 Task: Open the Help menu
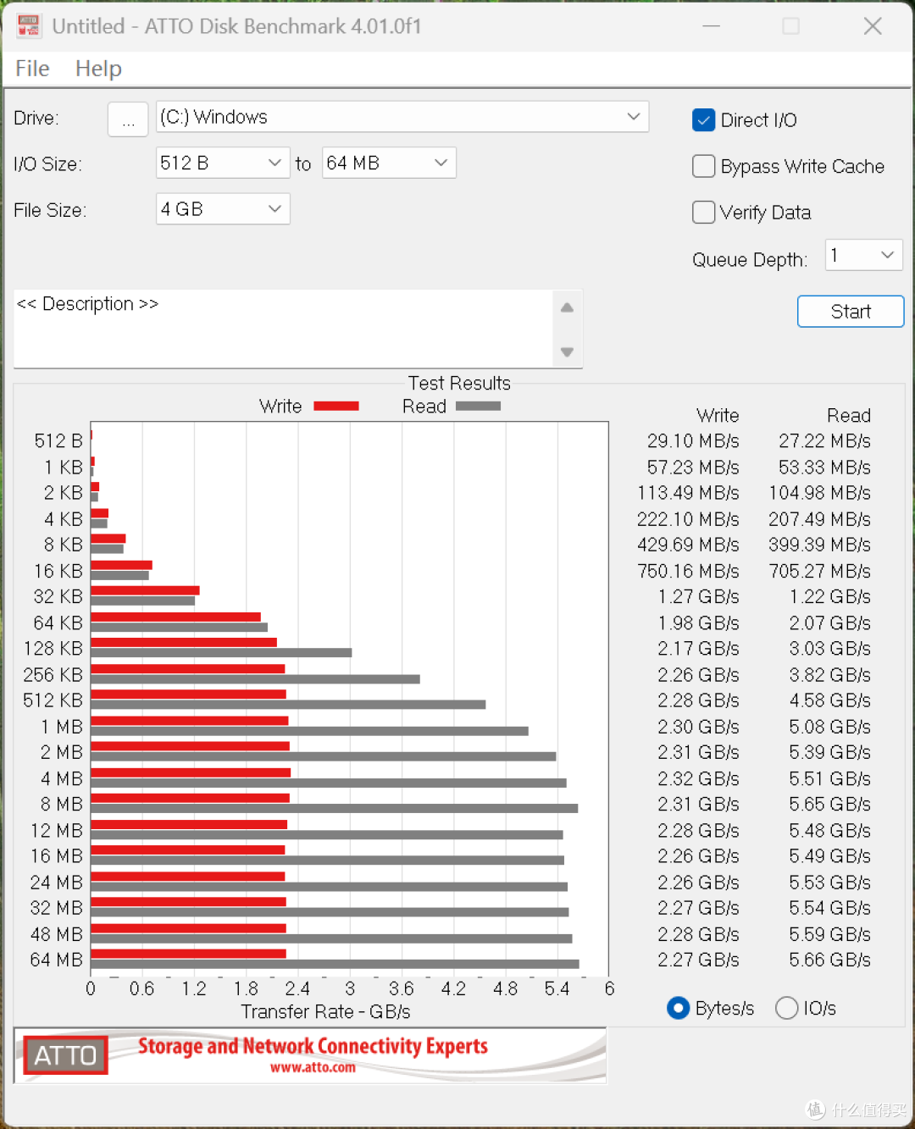coord(98,69)
